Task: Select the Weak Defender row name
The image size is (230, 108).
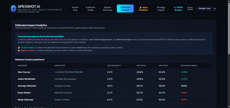Action: [25, 100]
